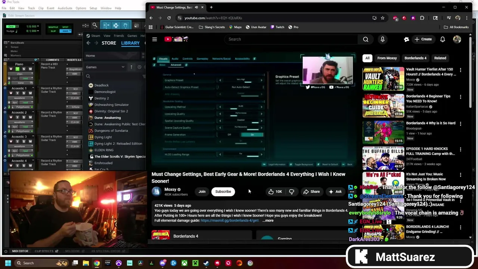Image resolution: width=478 pixels, height=269 pixels.
Task: Solo the Acoustic 1 track
Action: 24,93
